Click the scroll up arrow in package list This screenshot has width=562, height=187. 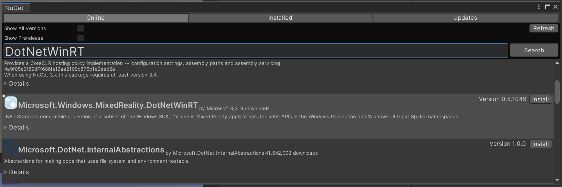(x=557, y=63)
